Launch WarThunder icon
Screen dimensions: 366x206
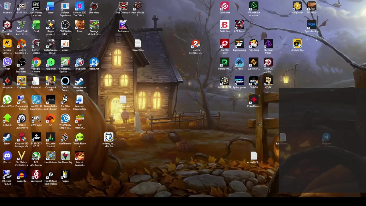(x=65, y=139)
